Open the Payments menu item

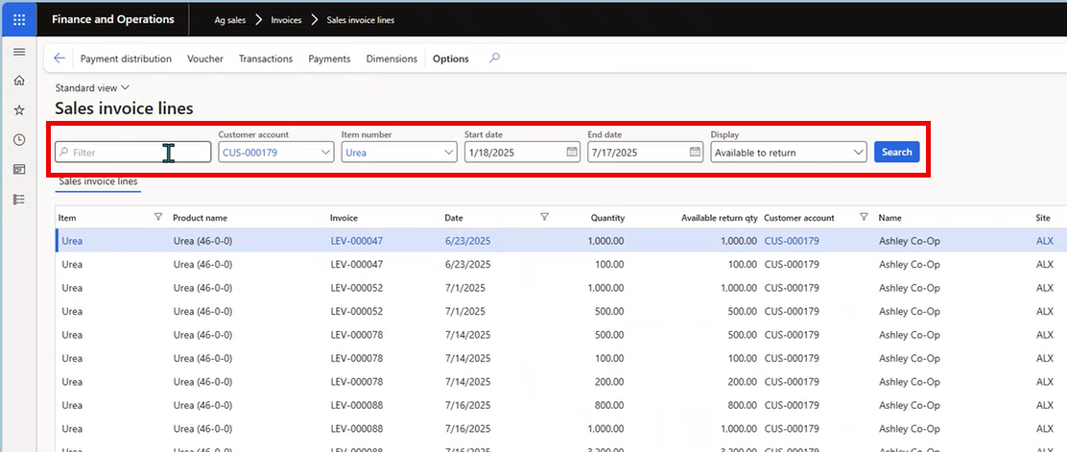click(329, 59)
